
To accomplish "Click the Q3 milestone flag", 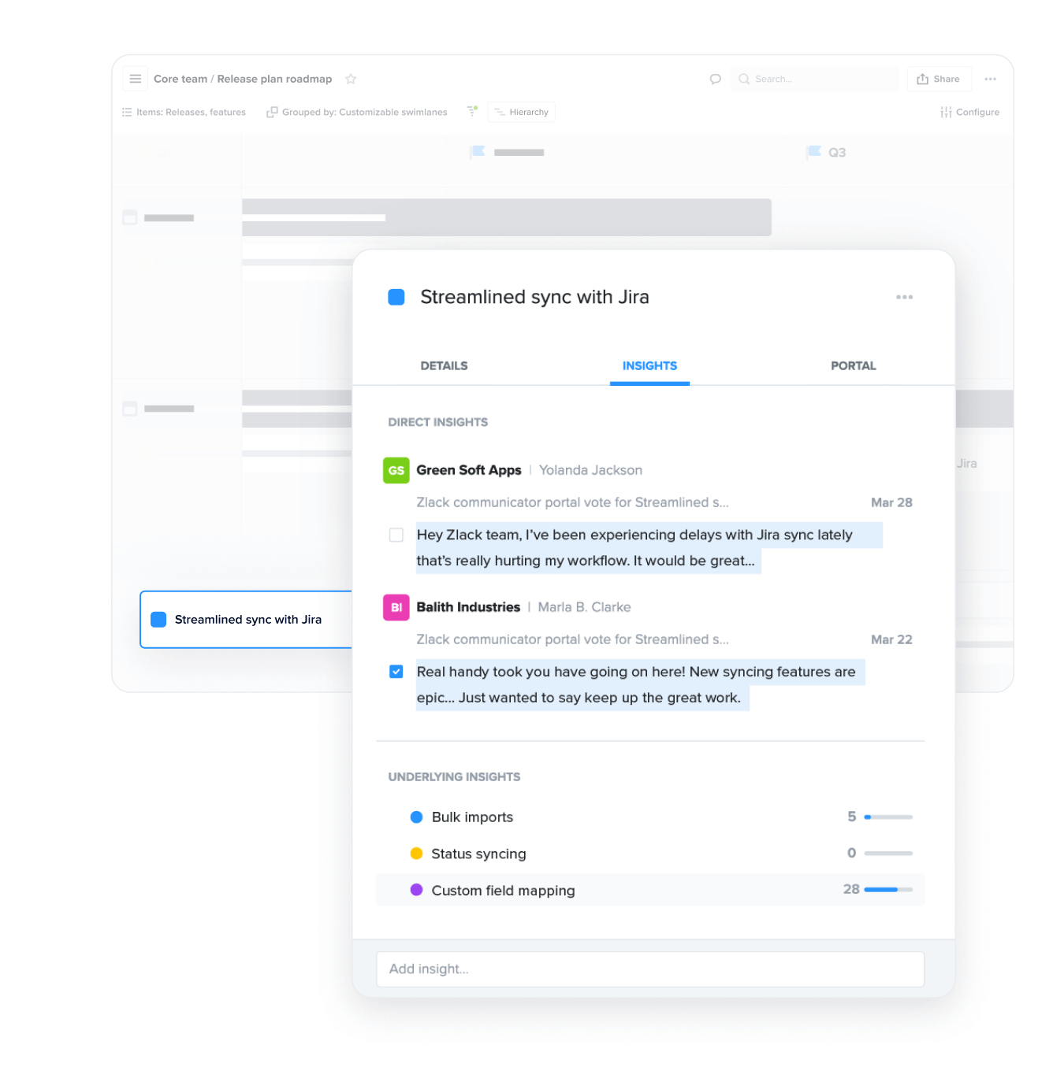I will click(814, 152).
